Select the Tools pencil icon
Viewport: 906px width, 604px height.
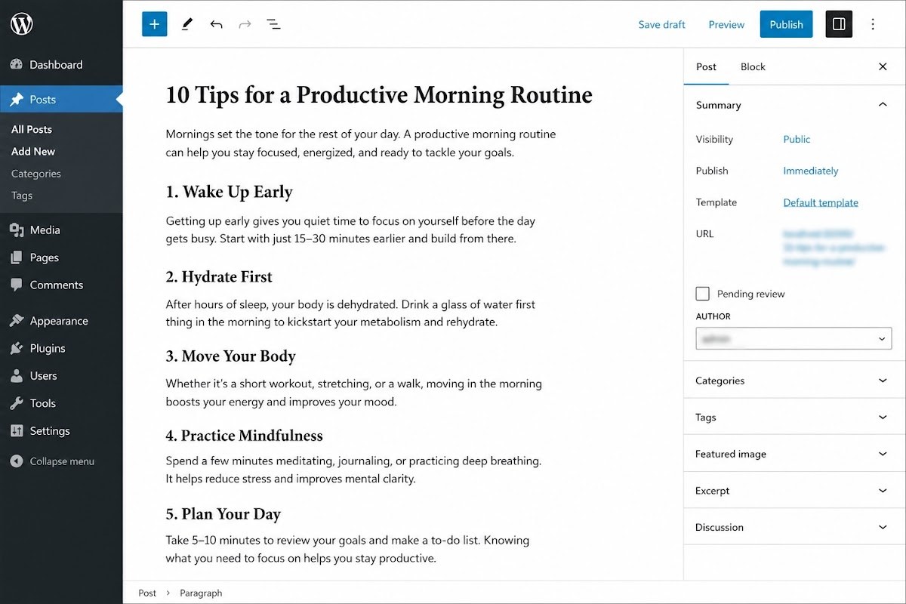pos(186,24)
